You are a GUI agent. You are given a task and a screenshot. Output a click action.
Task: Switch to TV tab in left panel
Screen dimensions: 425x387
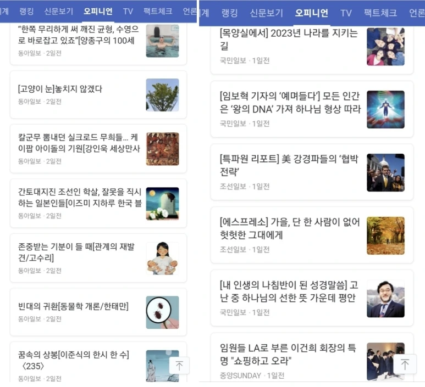tap(128, 12)
